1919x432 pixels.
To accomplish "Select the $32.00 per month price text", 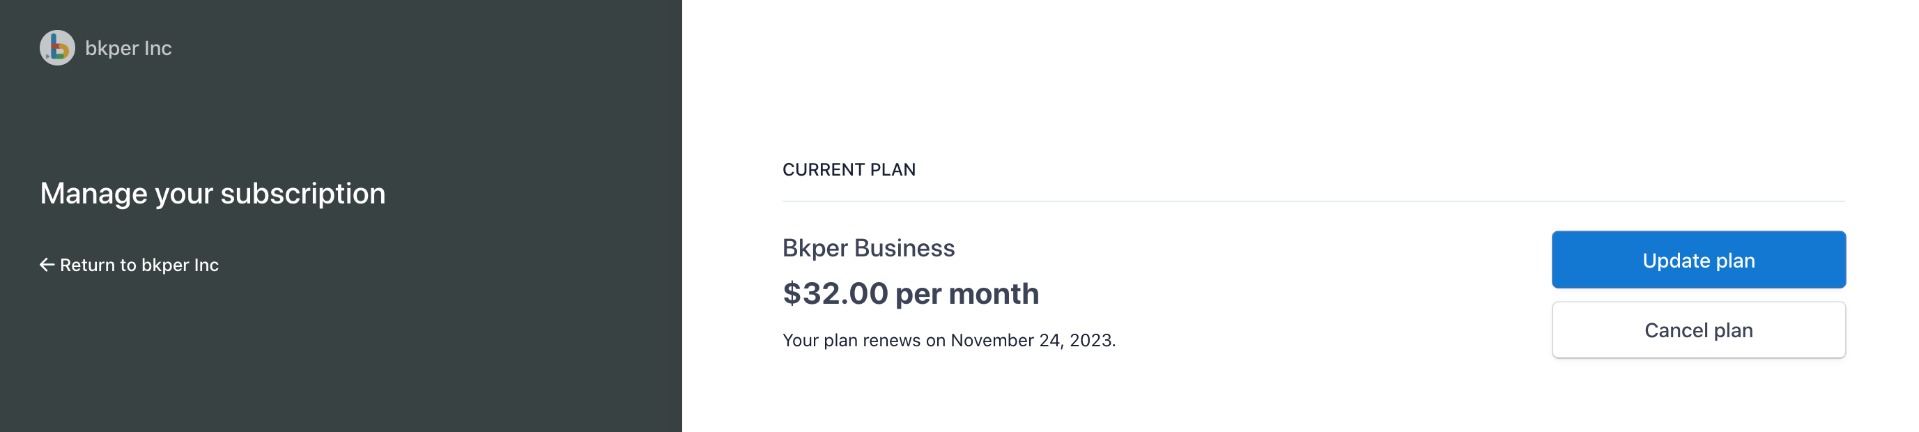I will pos(910,293).
